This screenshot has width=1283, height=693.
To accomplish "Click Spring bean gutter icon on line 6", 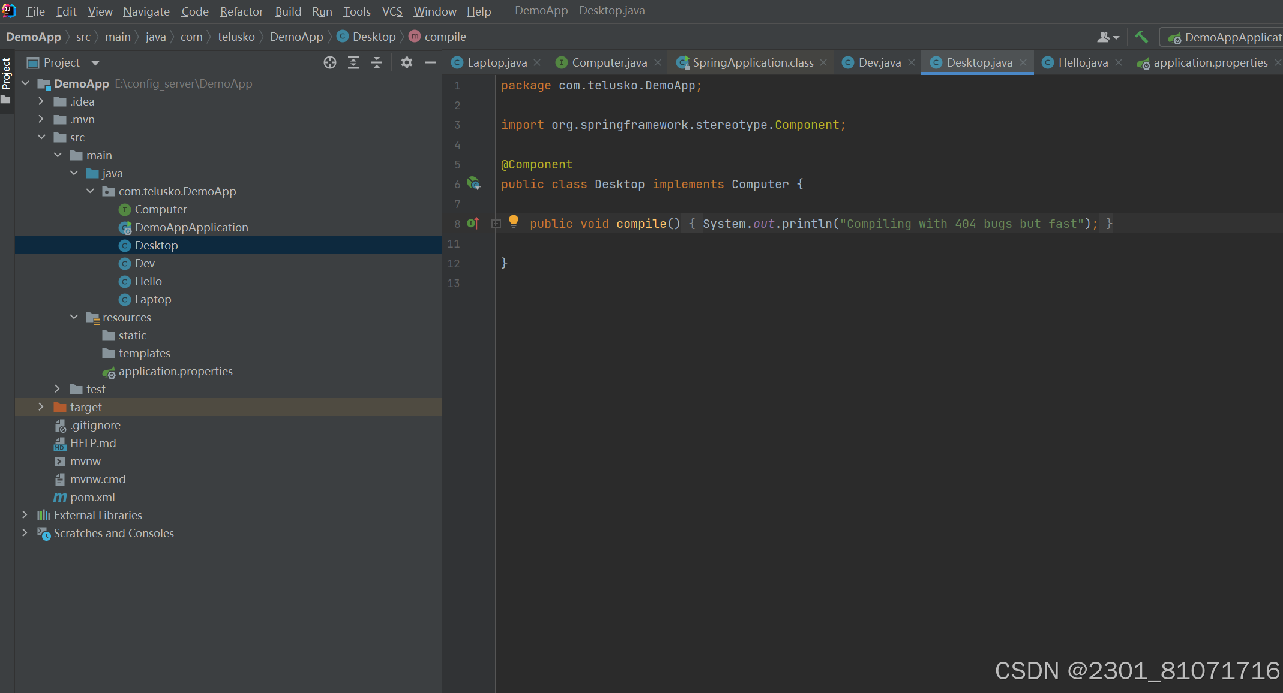I will click(x=473, y=183).
